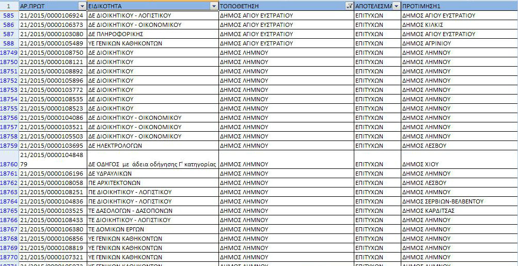
Task: Select row header 18760
Action: (9, 164)
